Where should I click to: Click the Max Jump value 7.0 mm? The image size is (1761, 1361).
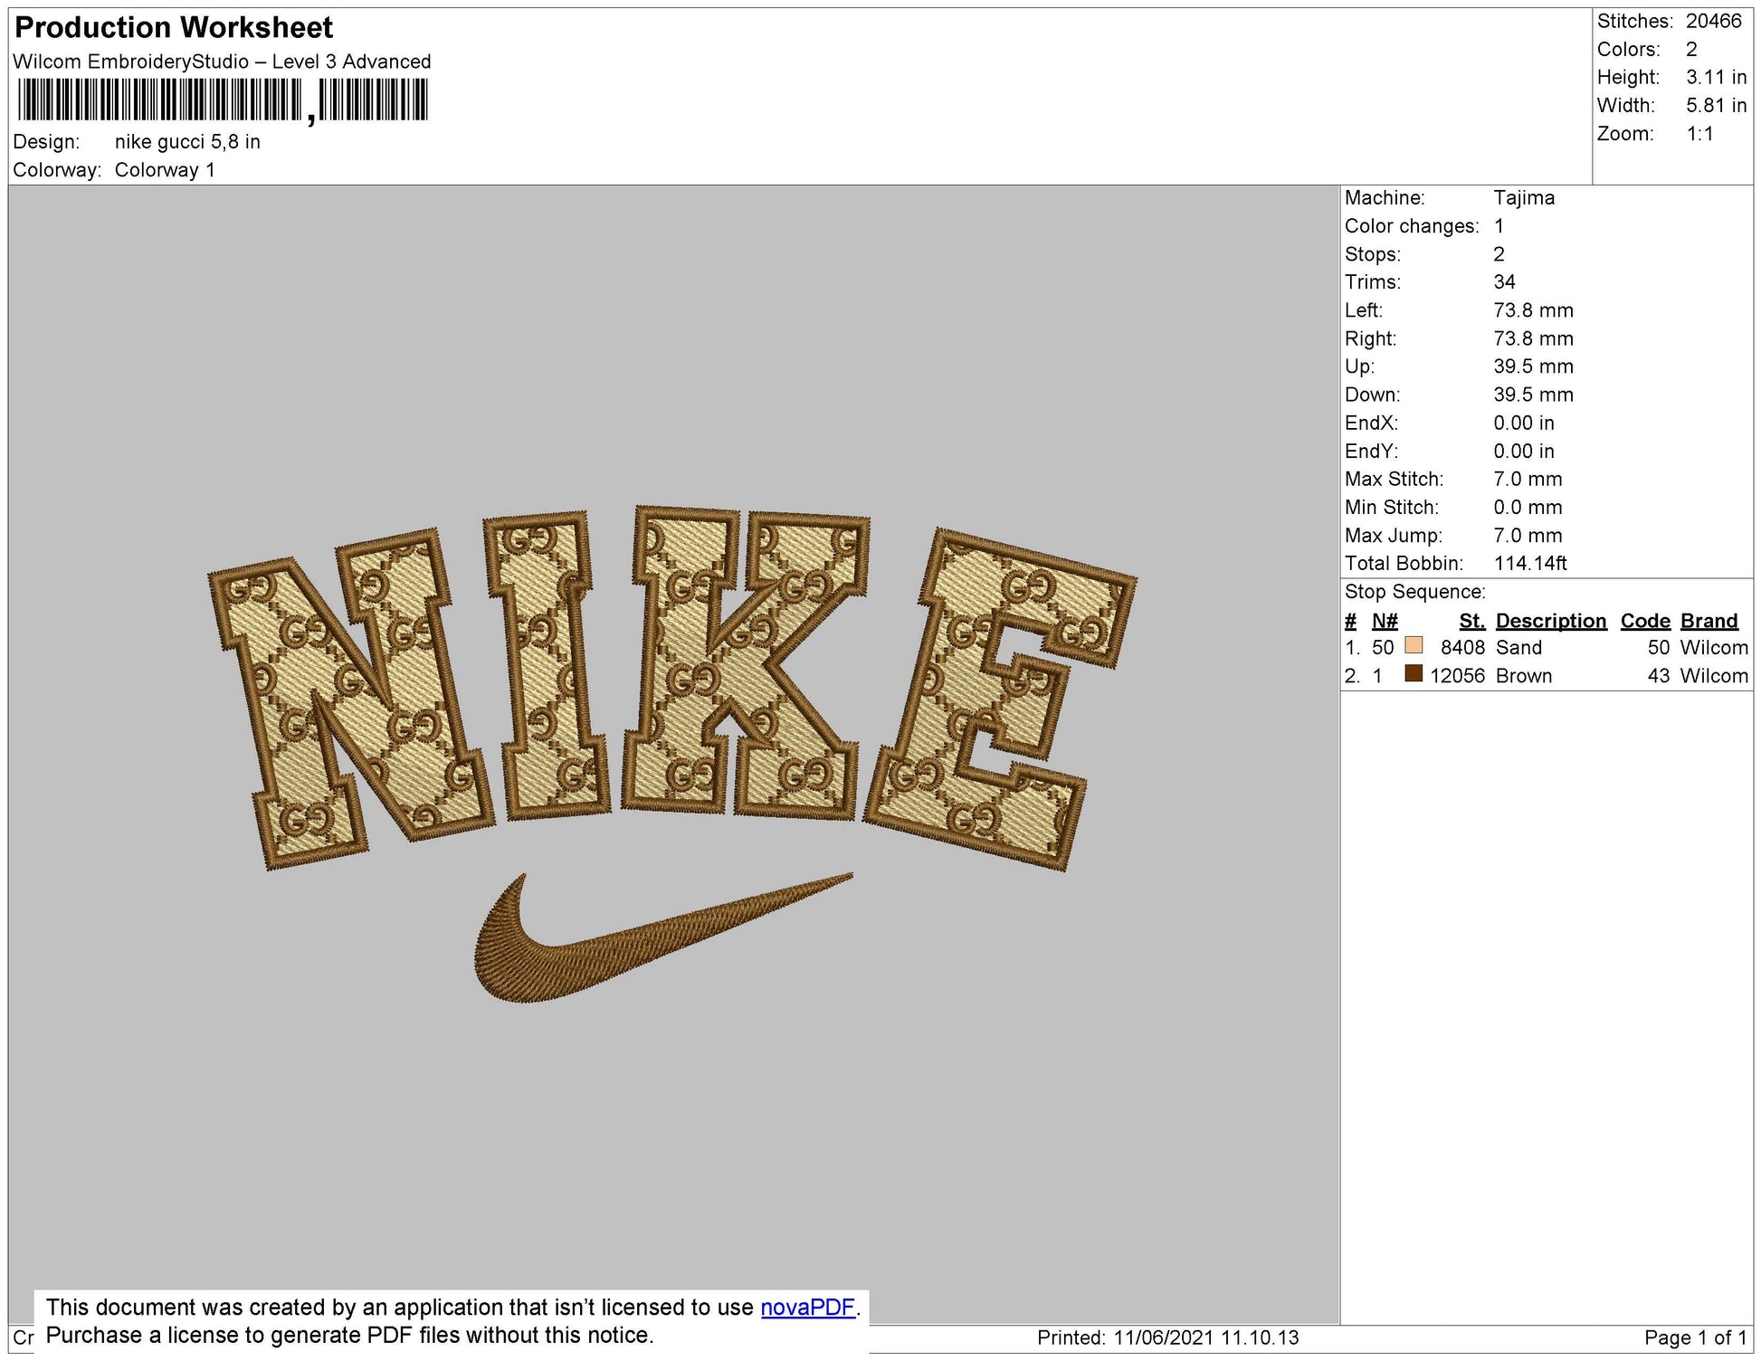point(1528,536)
